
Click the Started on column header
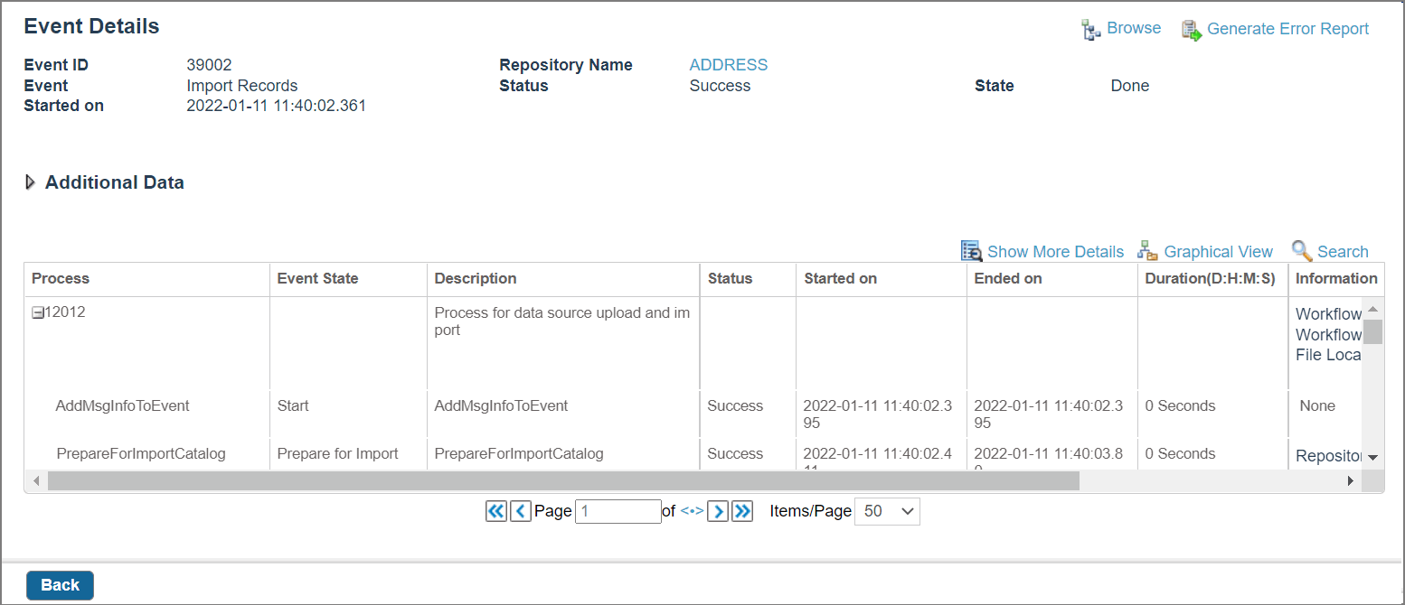point(840,278)
